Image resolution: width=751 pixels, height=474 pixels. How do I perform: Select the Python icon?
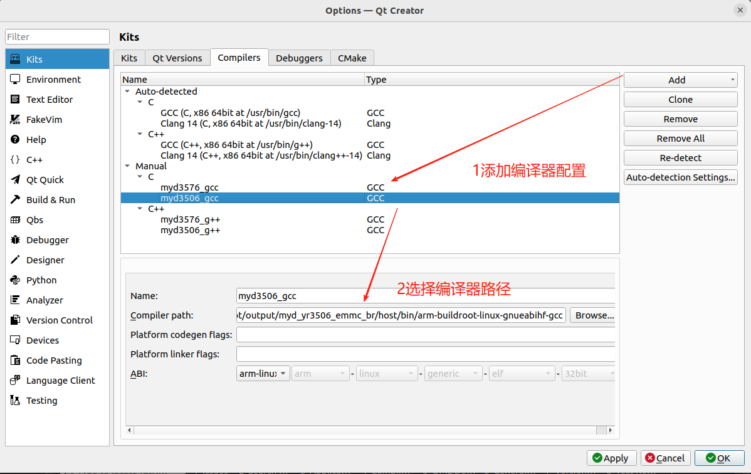[x=15, y=280]
